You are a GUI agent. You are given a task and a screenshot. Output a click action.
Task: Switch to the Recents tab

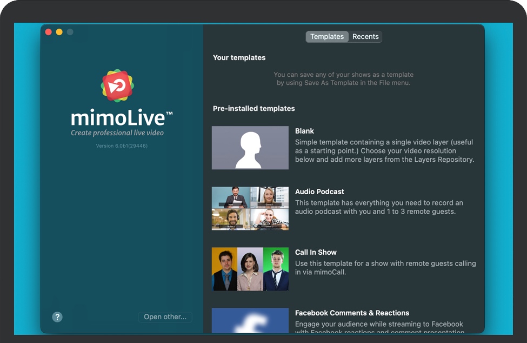pos(365,37)
